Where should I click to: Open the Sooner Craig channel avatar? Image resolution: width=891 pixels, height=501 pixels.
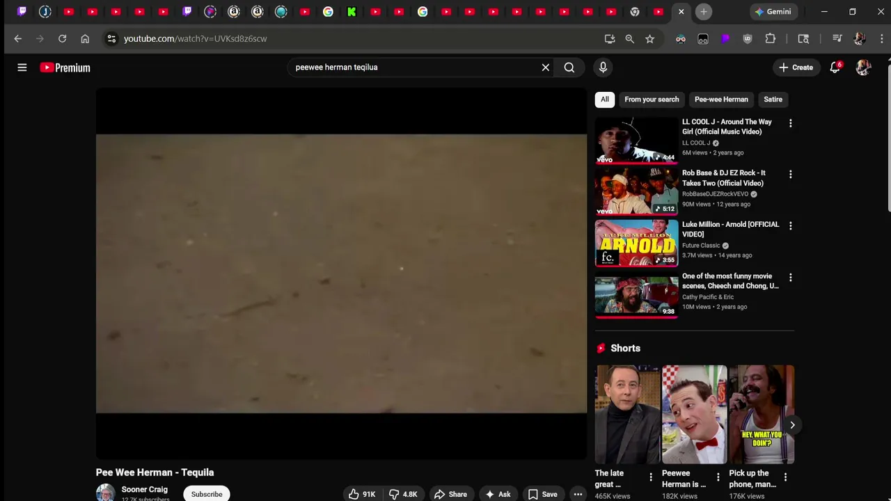(x=106, y=493)
